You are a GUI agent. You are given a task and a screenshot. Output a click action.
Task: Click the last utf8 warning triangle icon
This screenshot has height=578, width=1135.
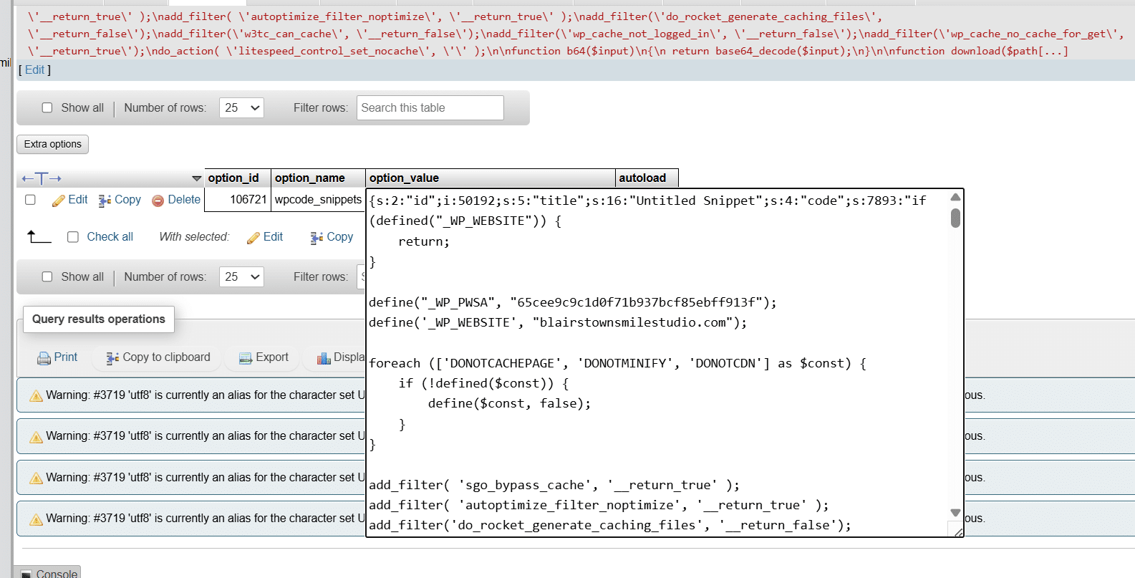pyautogui.click(x=36, y=519)
